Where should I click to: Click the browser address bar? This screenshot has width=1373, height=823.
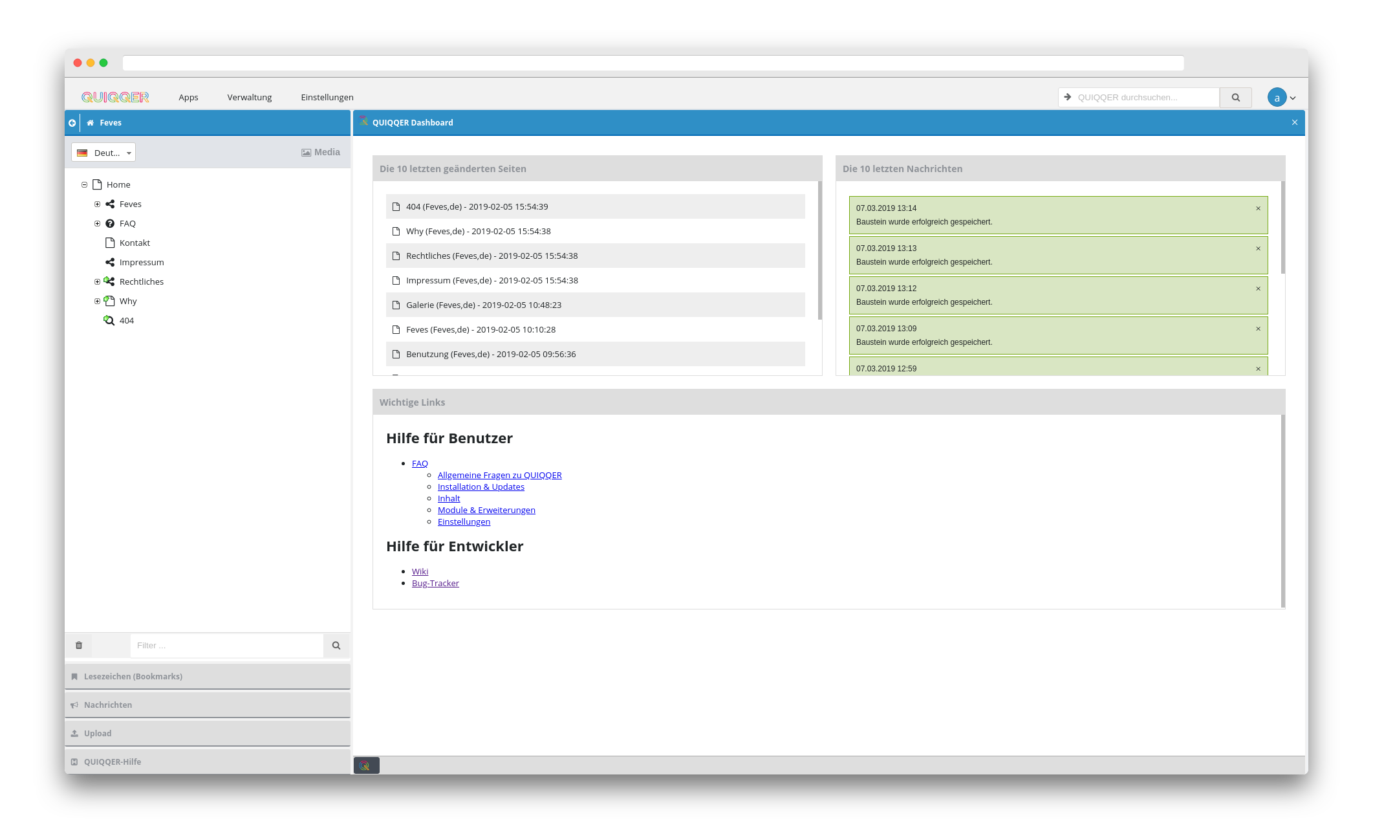pyautogui.click(x=653, y=63)
